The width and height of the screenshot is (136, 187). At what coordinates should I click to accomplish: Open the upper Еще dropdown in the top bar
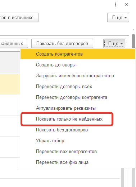[118, 17]
